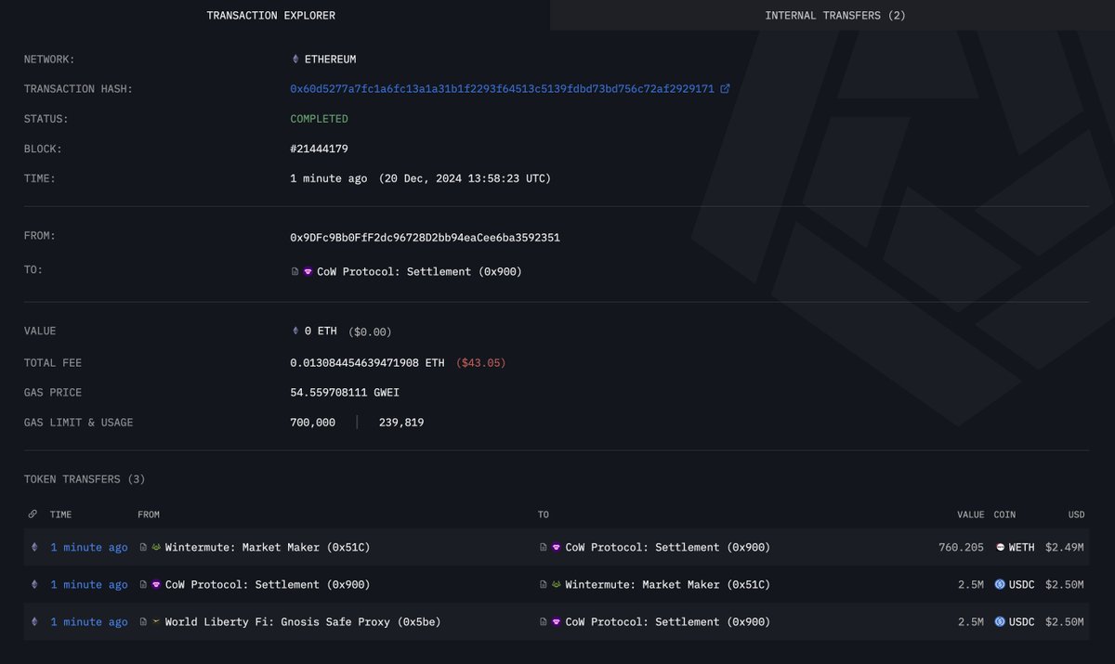1115x664 pixels.
Task: Click the Ethereum icon beside the third transfer time
Action: point(33,621)
